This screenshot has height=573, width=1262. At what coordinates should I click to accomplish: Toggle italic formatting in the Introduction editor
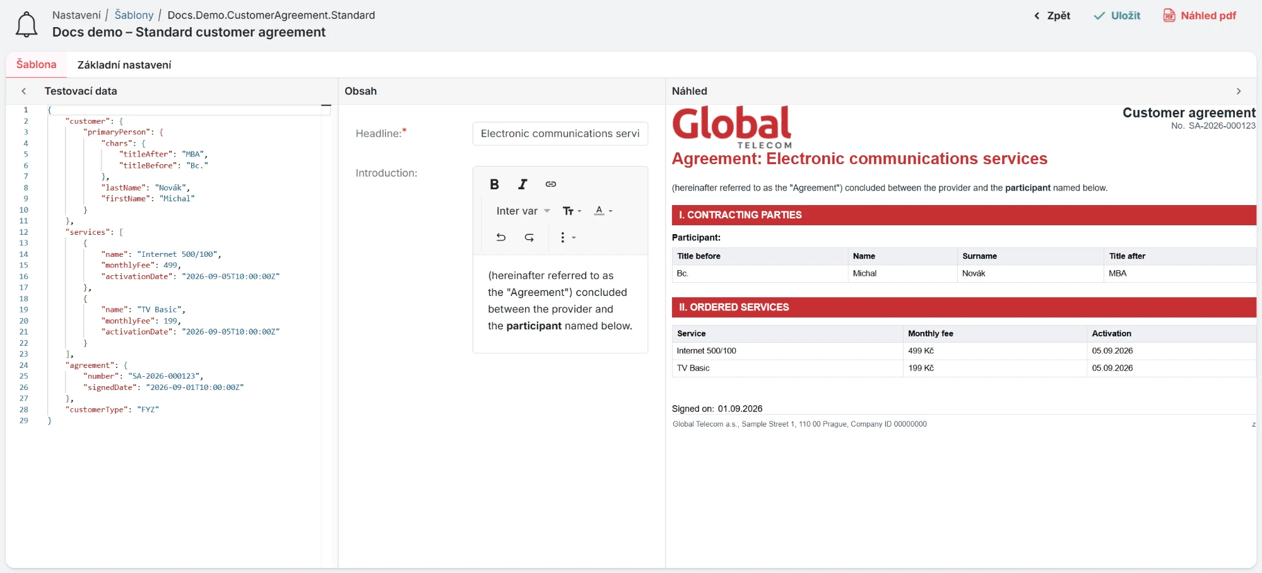tap(522, 184)
